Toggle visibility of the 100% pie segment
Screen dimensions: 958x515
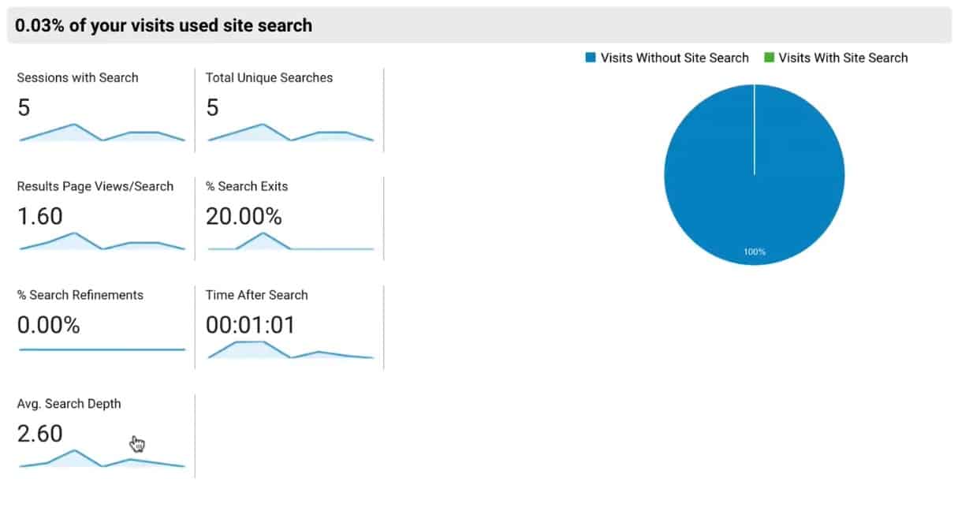click(755, 251)
